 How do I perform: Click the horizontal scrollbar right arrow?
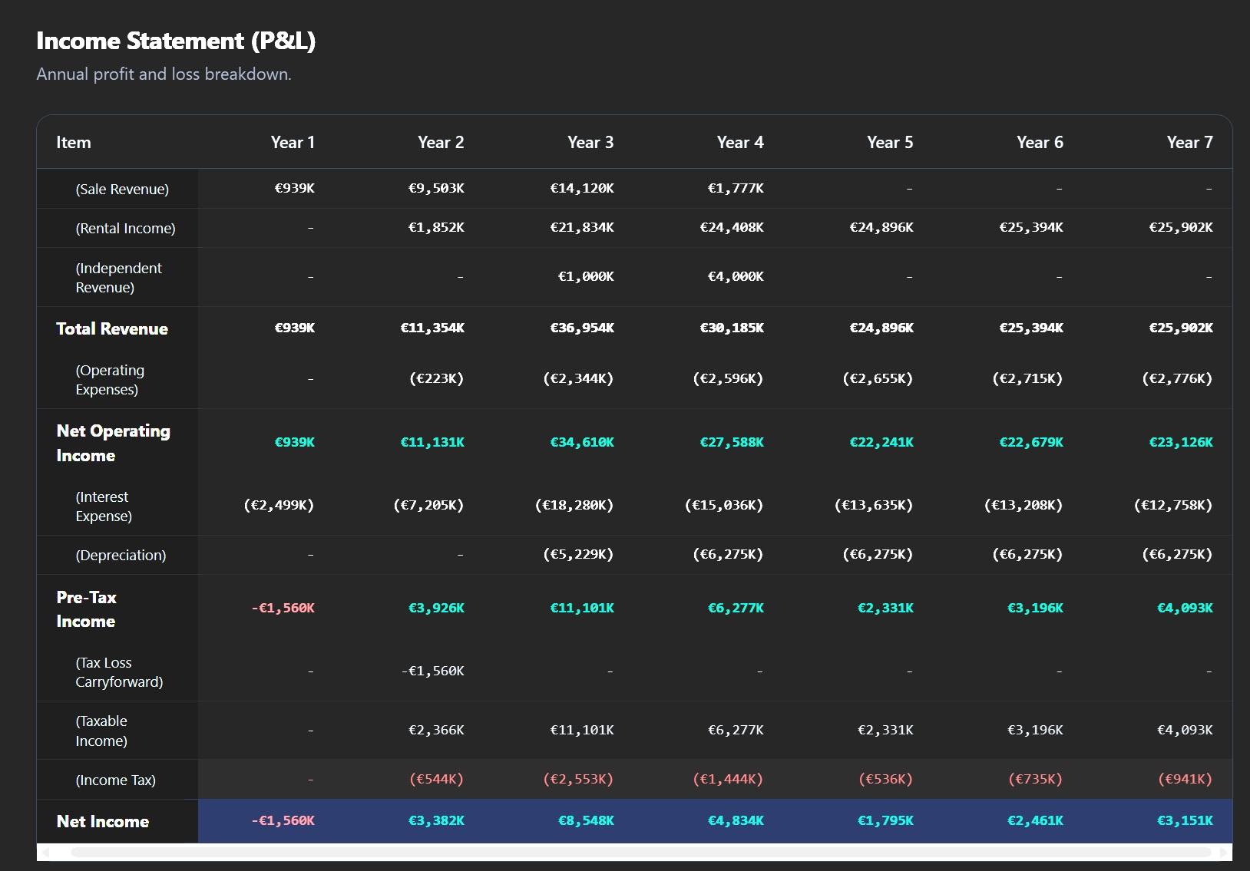(1224, 853)
